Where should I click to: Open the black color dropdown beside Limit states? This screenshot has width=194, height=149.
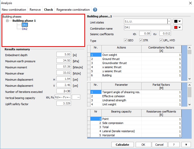click(x=177, y=21)
